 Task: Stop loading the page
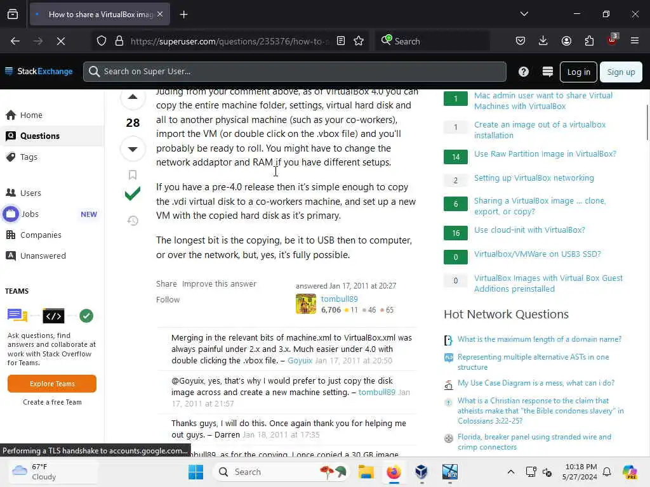[x=61, y=41]
